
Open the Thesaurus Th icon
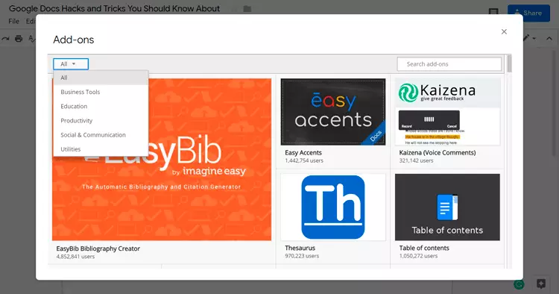(x=333, y=207)
